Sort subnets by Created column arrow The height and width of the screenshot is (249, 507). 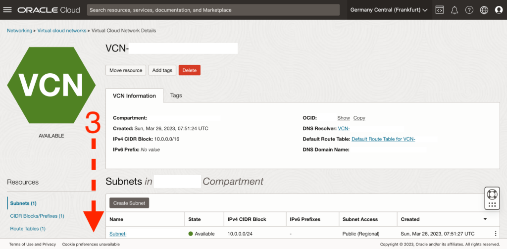(484, 219)
